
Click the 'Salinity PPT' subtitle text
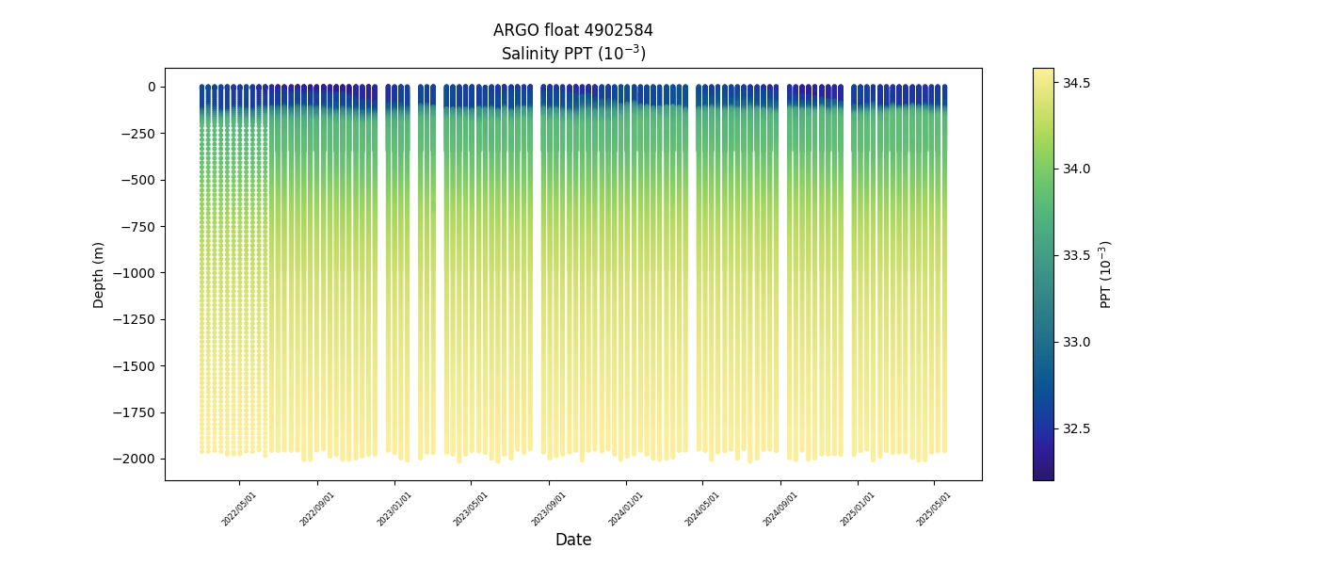572,53
